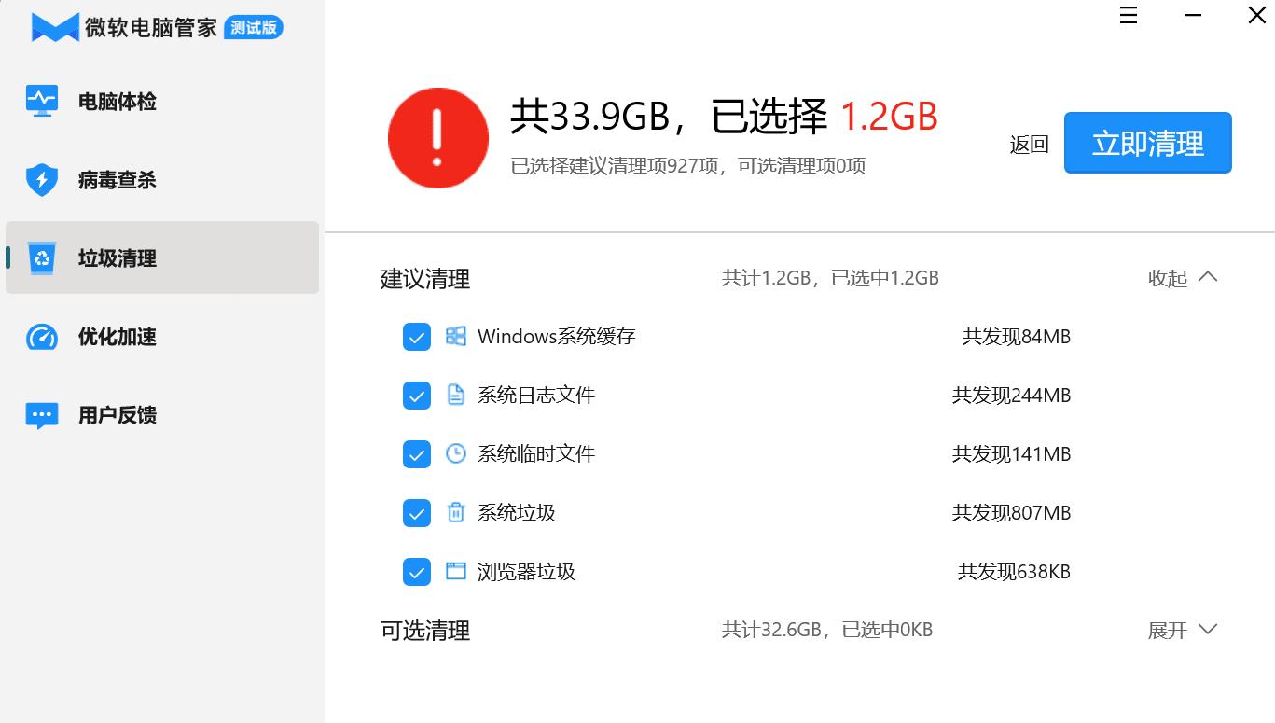Click the Windows系统缓存 item icon

[x=455, y=337]
